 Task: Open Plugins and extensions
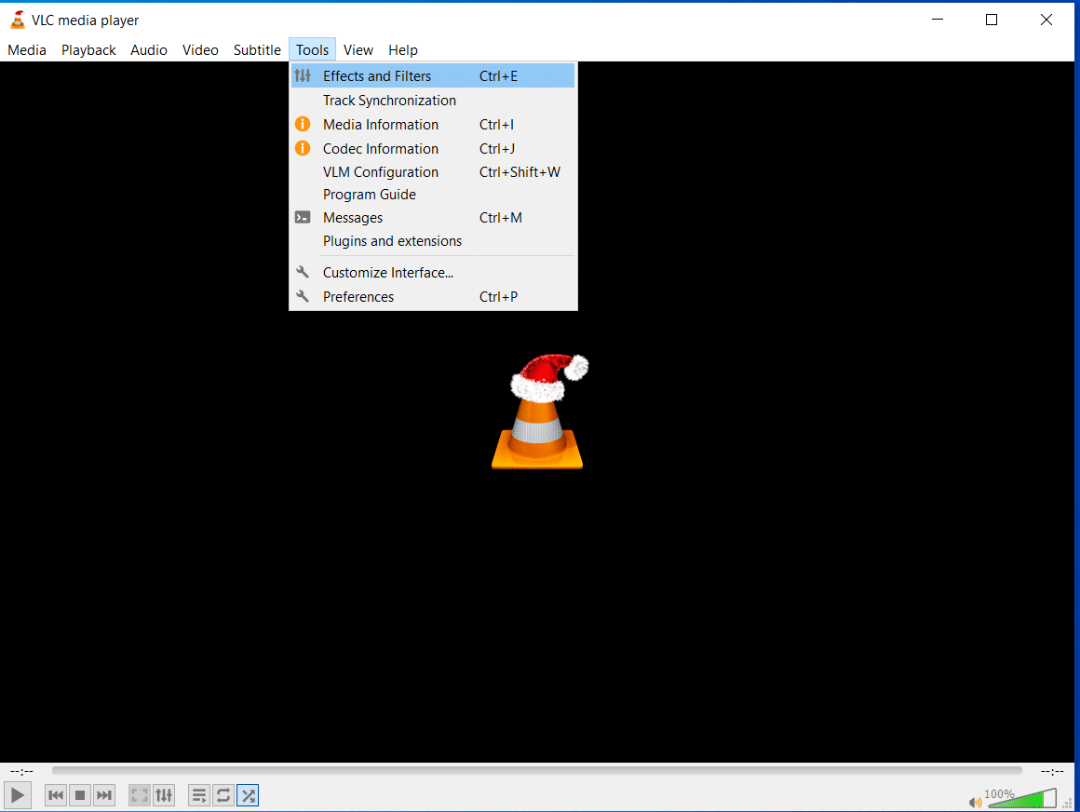392,240
